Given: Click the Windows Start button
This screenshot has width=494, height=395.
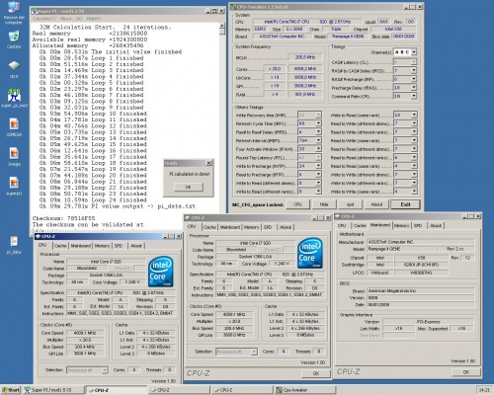Looking at the screenshot, I should [11, 390].
